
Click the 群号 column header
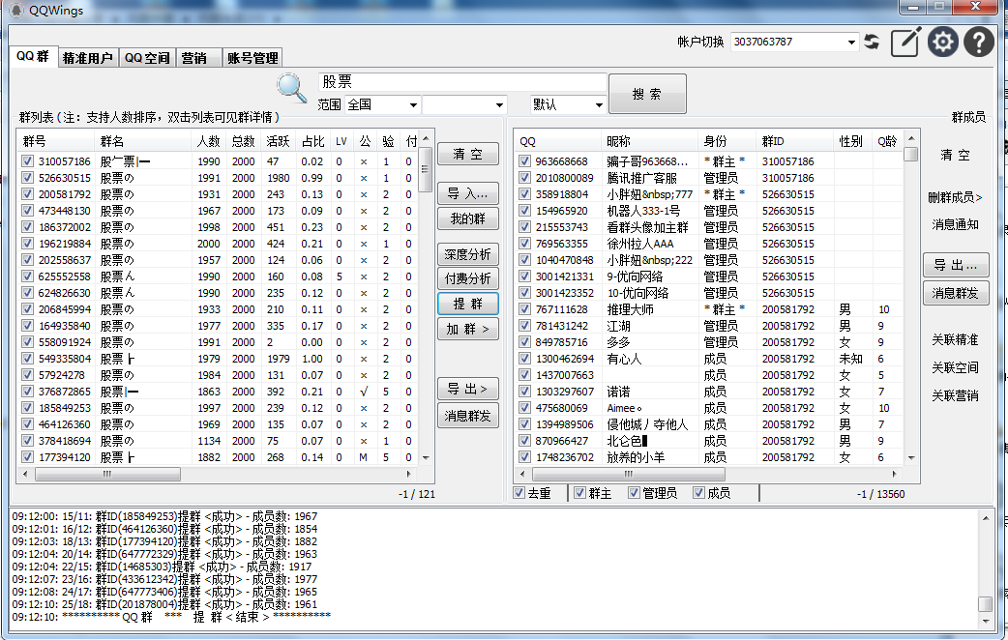point(55,141)
